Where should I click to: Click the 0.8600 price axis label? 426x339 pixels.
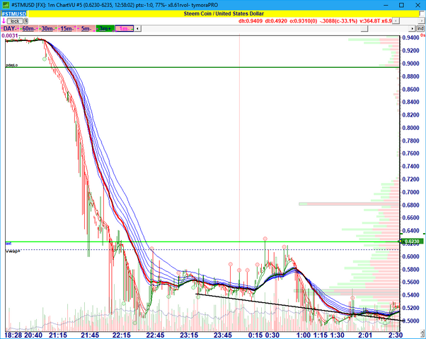[410, 89]
